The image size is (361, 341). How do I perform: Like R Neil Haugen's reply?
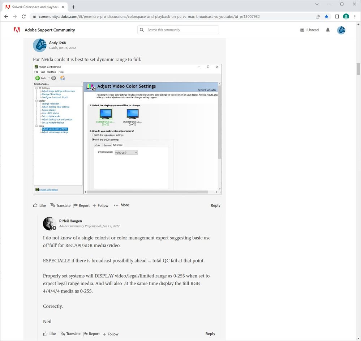(x=50, y=334)
